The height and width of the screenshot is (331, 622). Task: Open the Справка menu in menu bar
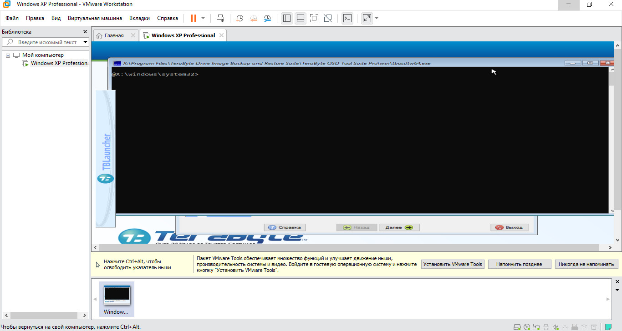click(168, 18)
